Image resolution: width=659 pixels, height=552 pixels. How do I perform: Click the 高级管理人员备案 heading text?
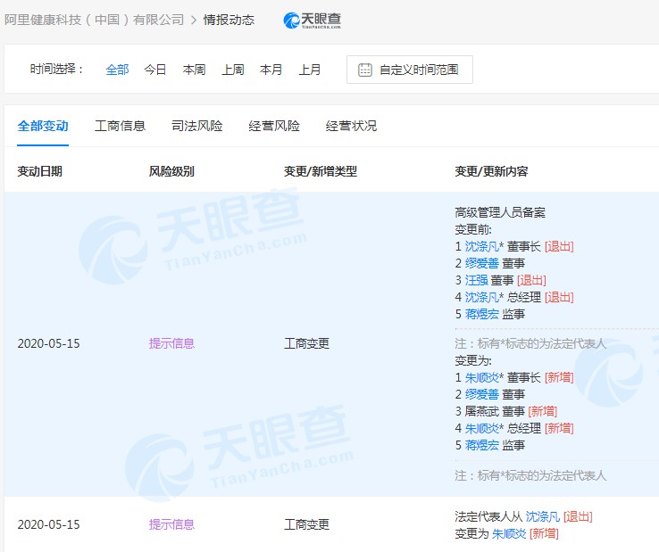(500, 212)
